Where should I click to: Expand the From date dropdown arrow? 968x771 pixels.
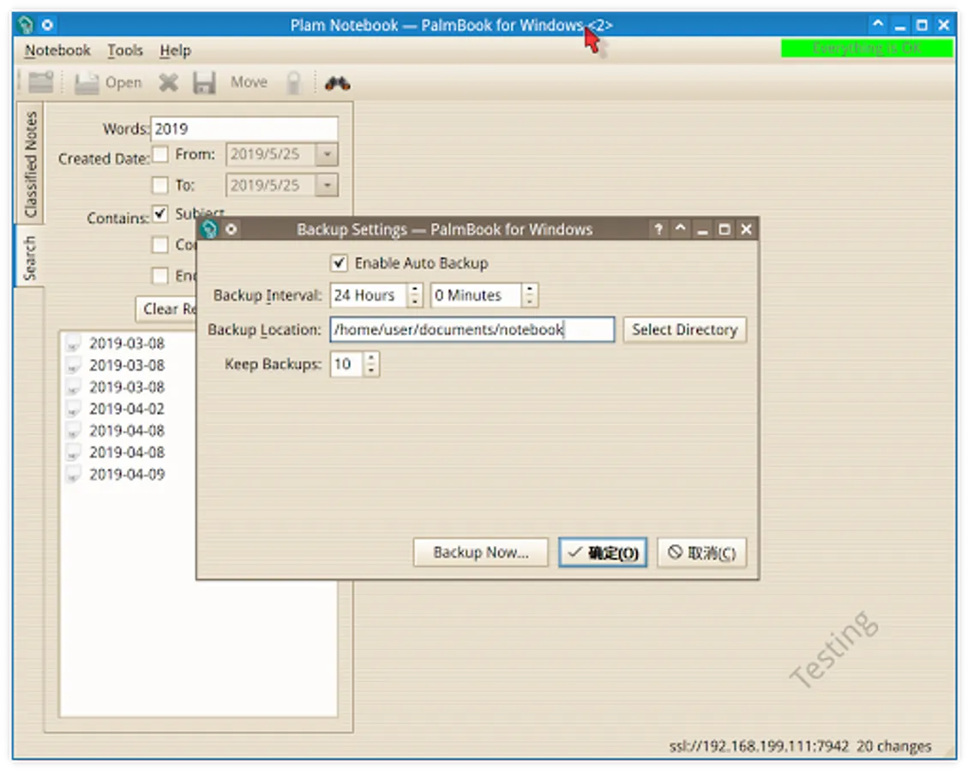[328, 154]
